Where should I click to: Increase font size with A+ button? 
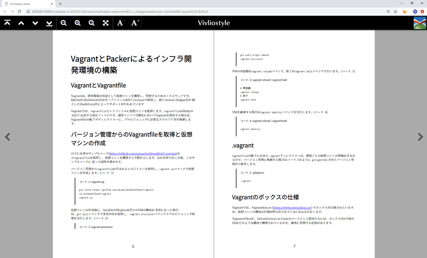point(135,23)
